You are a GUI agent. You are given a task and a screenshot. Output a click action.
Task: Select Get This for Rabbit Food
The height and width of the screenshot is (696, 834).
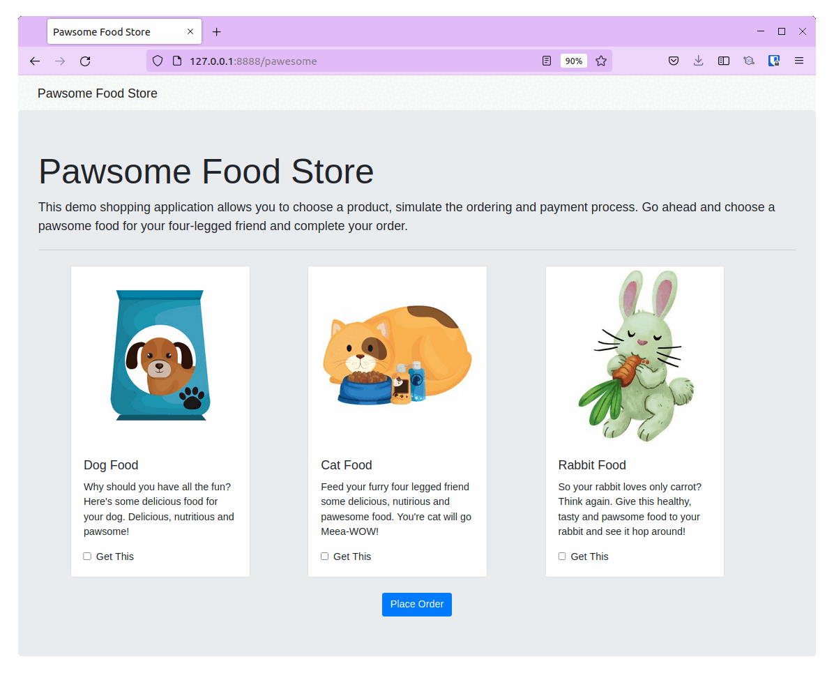[x=562, y=556]
